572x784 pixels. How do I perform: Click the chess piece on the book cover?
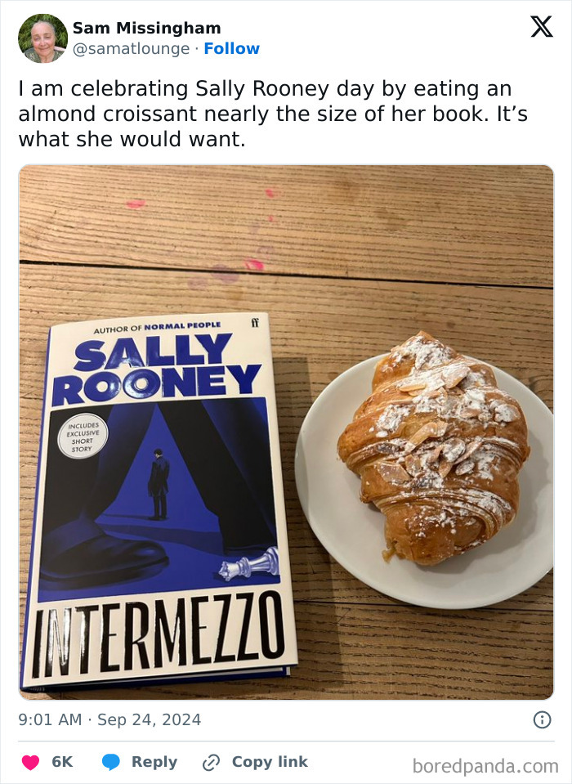pos(250,564)
